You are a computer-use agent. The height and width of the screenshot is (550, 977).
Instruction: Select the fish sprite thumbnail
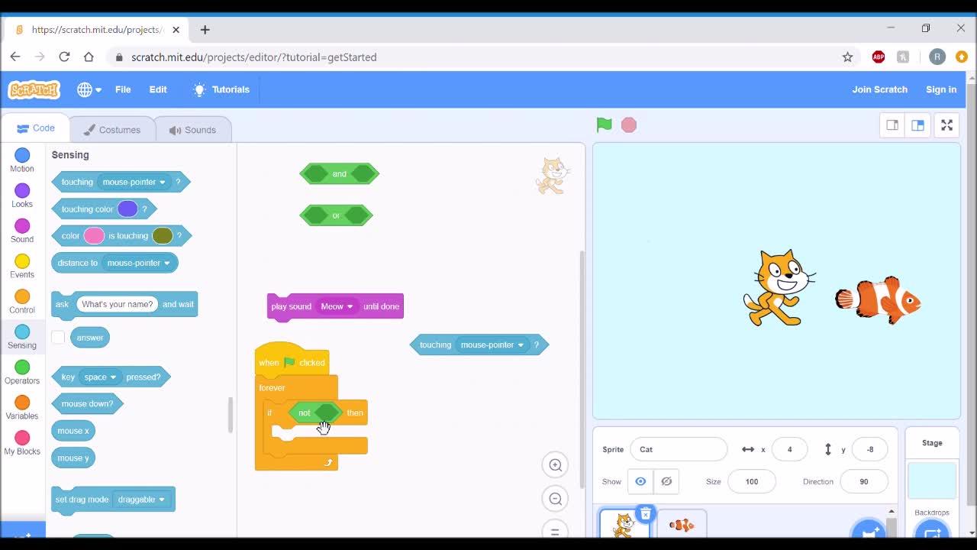(x=682, y=525)
